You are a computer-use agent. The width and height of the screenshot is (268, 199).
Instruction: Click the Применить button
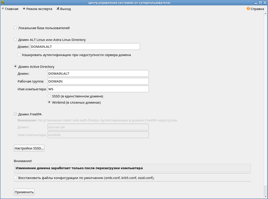[24, 192]
